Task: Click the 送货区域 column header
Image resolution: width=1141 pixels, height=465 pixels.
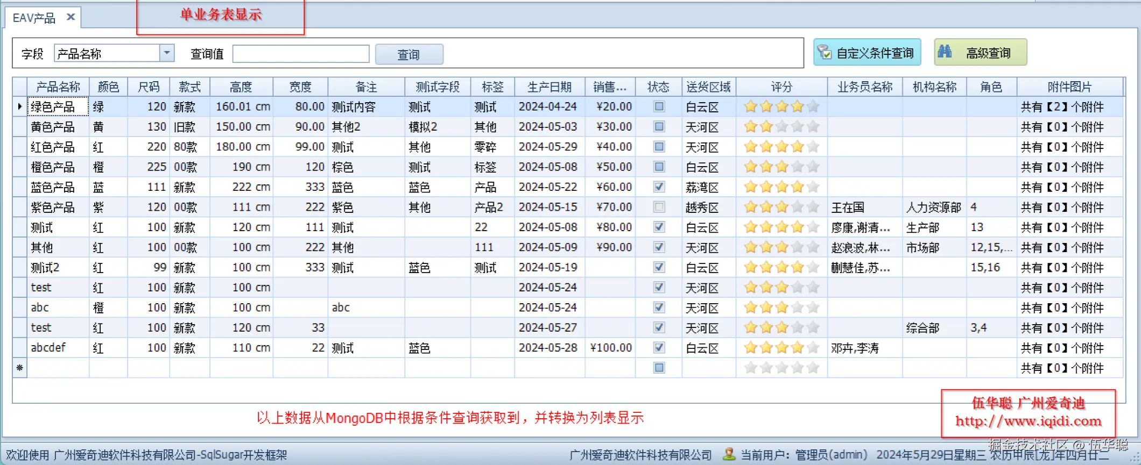Action: coord(709,87)
